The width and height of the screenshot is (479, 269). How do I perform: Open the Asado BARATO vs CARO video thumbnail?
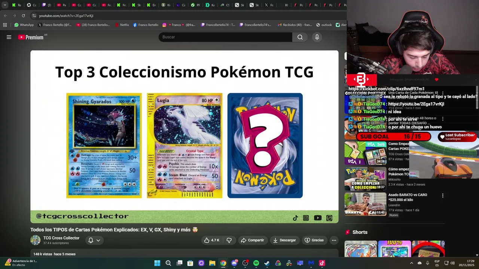click(x=365, y=204)
